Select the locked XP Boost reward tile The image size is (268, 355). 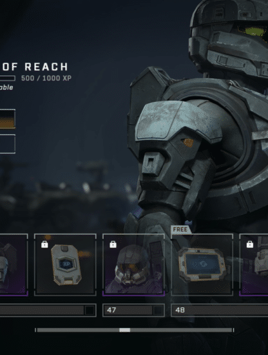(65, 265)
